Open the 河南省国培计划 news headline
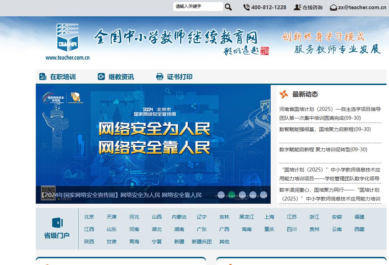389x265 pixels. pyautogui.click(x=330, y=109)
